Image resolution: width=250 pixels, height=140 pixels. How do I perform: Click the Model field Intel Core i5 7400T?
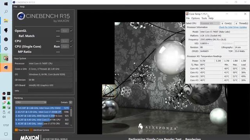click(x=223, y=32)
